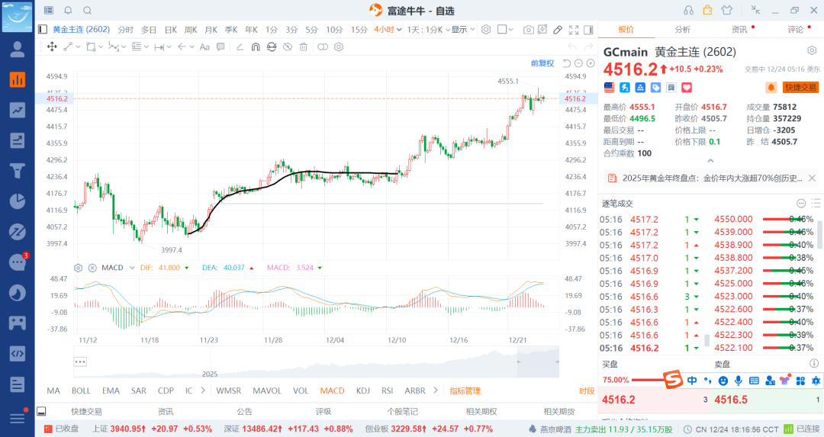
Task: Expand the layout square dropdown arrow
Action: click(x=510, y=30)
